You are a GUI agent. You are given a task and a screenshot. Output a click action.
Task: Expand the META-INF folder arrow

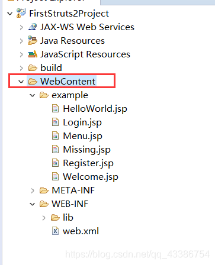coord(33,190)
